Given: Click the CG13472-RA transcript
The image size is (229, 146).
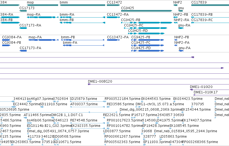Looking at the screenshot, I should 113,17.
